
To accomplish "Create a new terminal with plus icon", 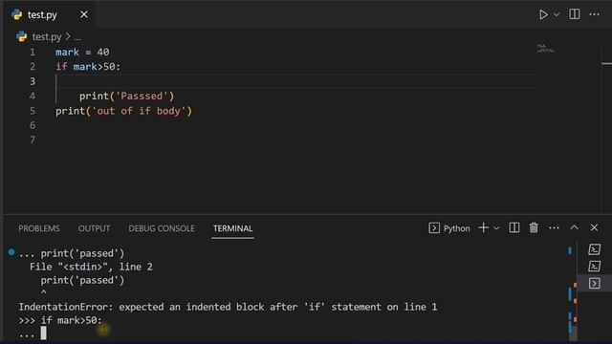I will 483,227.
